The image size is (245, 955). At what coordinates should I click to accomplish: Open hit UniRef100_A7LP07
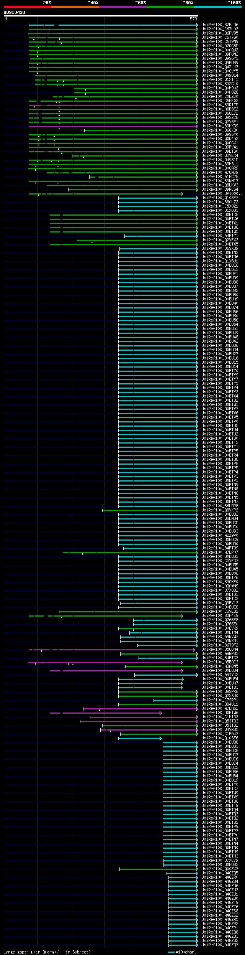click(x=220, y=553)
